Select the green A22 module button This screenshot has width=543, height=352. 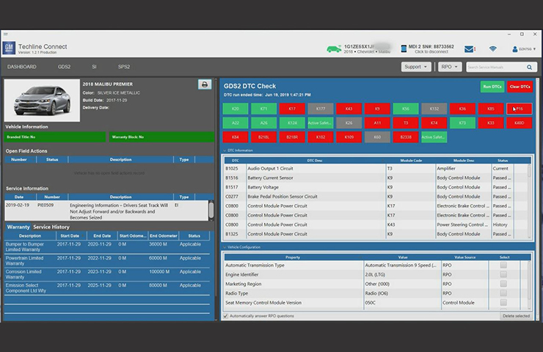[236, 123]
